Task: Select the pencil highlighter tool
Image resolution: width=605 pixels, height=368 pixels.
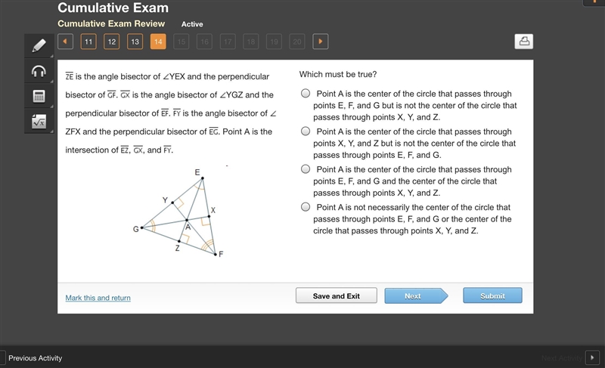Action: [39, 46]
